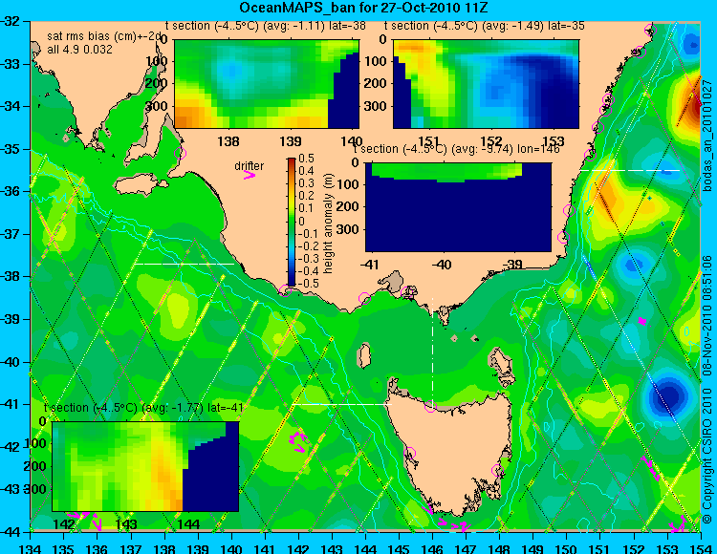The image size is (717, 554).
Task: Click the magenta circle marker on Tasmania's west coast
Action: [409, 453]
